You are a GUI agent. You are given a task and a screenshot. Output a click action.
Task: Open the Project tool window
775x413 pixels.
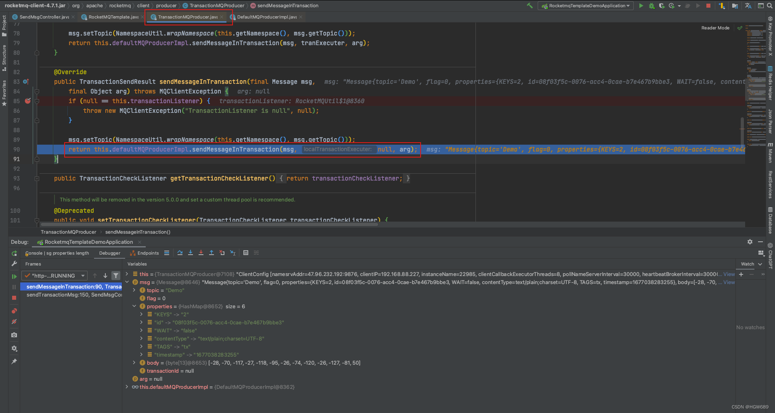coord(4,26)
